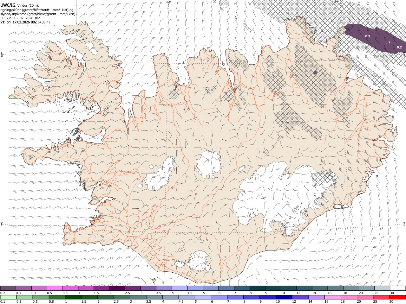Pick the bottom-row 1–1.5 darkest green swatch
The image size is (406, 304).
tap(73, 297)
